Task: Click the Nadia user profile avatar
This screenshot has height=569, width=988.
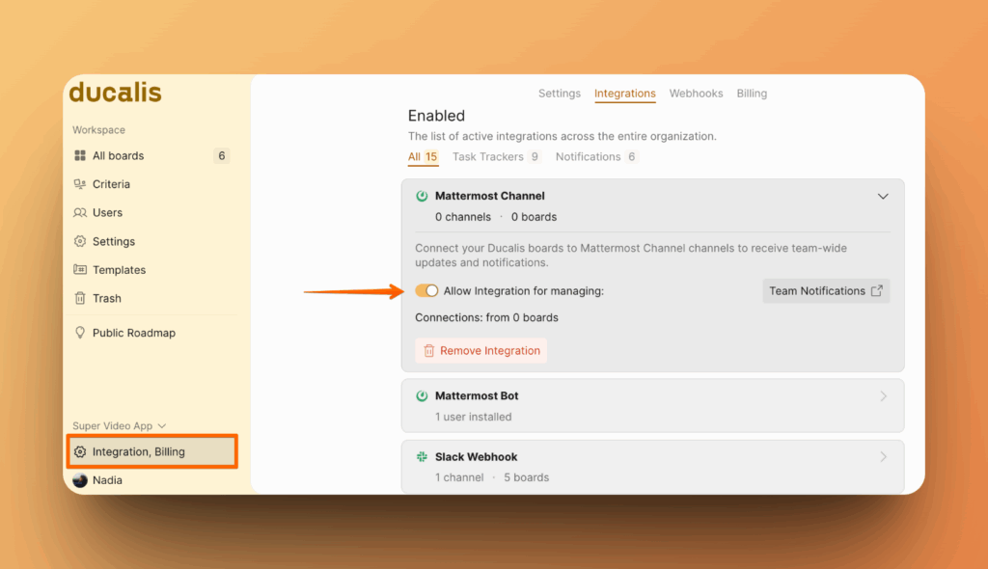Action: pyautogui.click(x=80, y=480)
